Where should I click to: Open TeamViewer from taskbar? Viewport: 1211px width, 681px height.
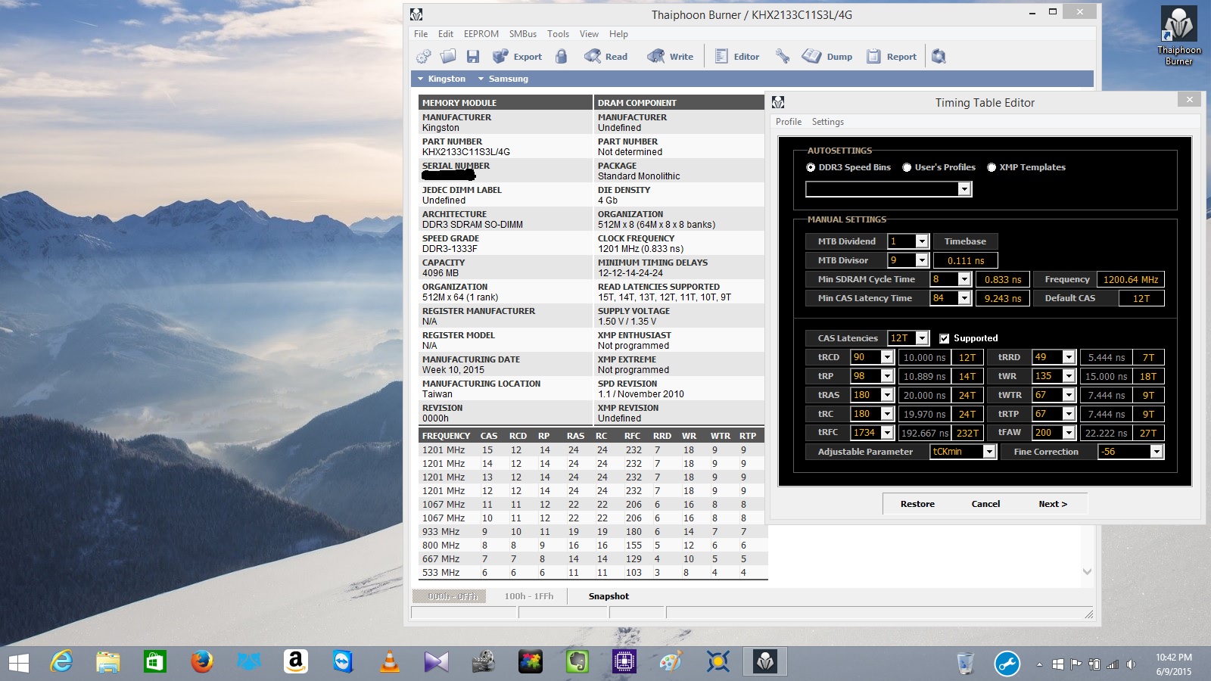(343, 662)
